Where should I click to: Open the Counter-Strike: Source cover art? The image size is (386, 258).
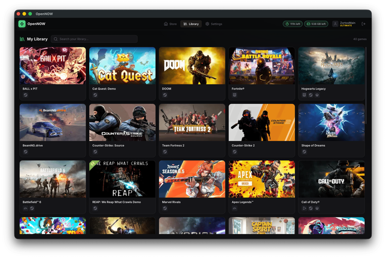coord(122,122)
